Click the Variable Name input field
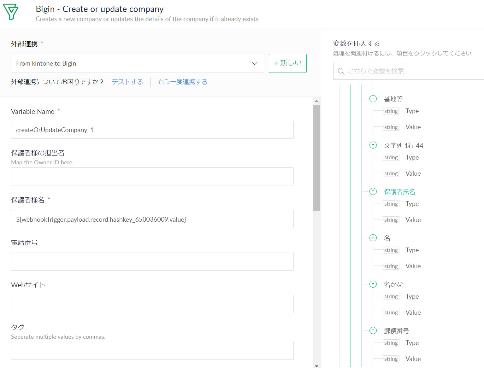Viewport: 484px width, 368px height. (152, 130)
